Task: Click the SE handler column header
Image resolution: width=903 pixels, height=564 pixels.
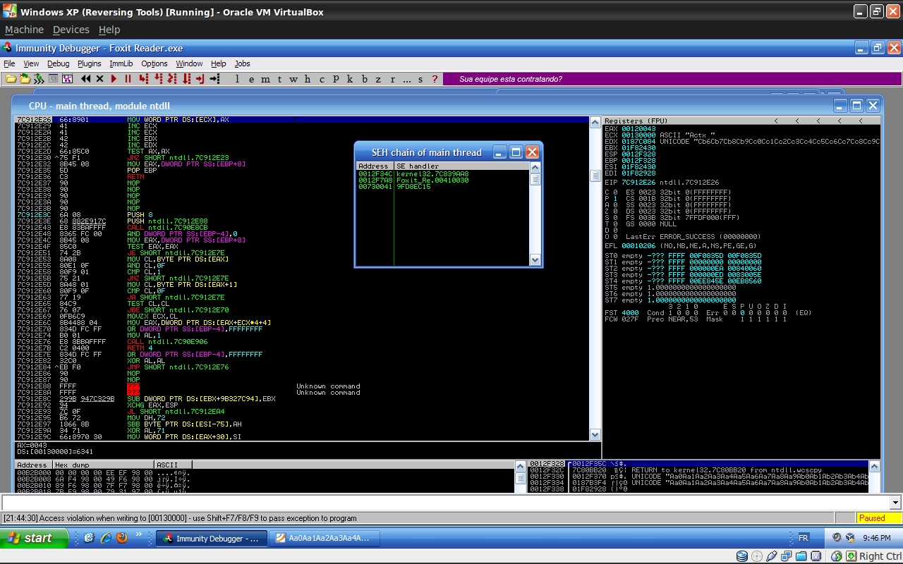Action: pos(461,166)
